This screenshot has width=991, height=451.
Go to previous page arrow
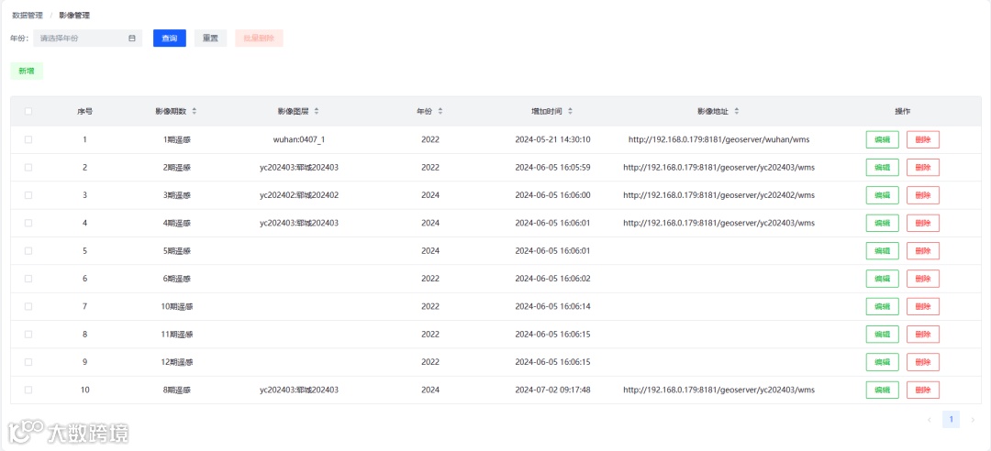coord(929,420)
